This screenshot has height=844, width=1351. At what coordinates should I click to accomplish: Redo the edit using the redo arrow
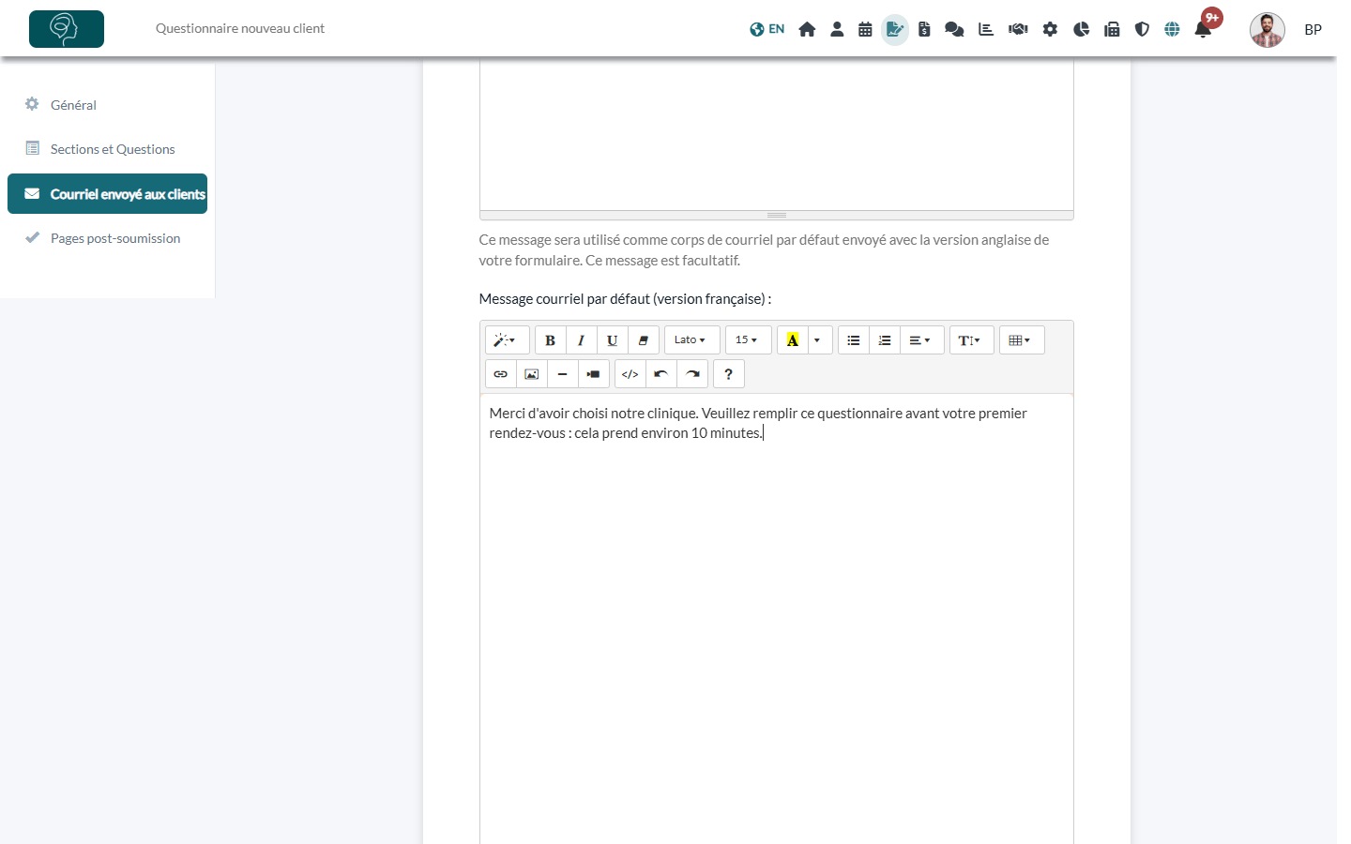click(x=692, y=374)
